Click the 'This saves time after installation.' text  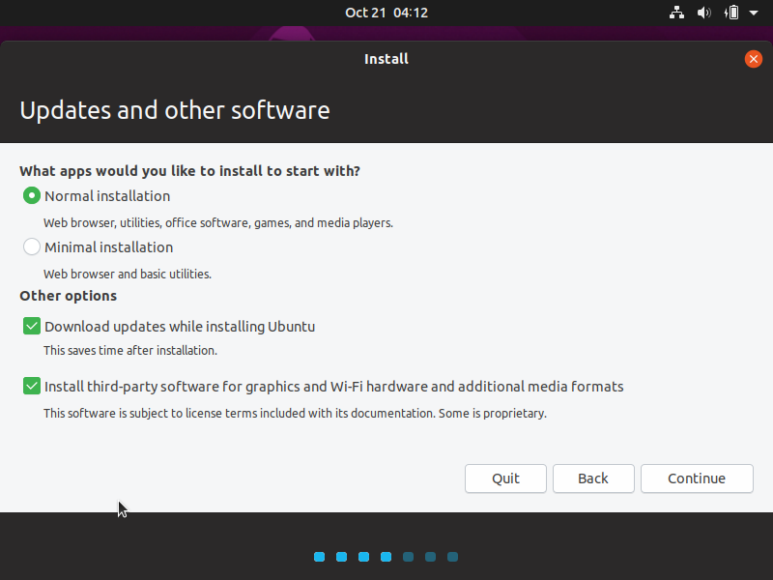(x=130, y=351)
